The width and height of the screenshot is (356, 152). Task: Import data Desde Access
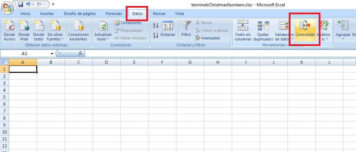pos(9,30)
